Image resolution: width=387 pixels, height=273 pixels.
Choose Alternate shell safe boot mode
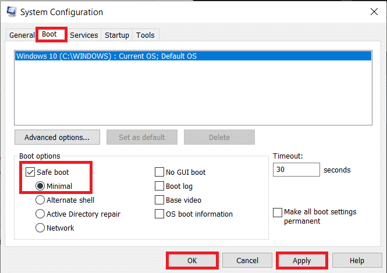click(41, 200)
